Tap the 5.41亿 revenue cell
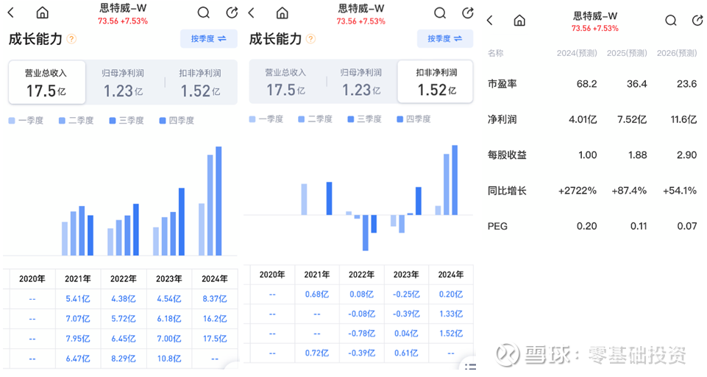707x377 pixels. [x=78, y=299]
